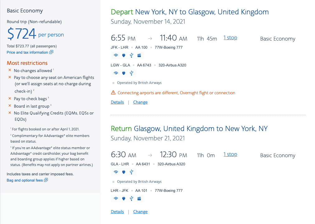315x224 pixels.
Task: Click the USB icon for flight AA 100
Action: click(131, 55)
